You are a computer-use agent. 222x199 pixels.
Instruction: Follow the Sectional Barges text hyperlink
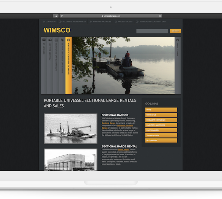(109, 123)
